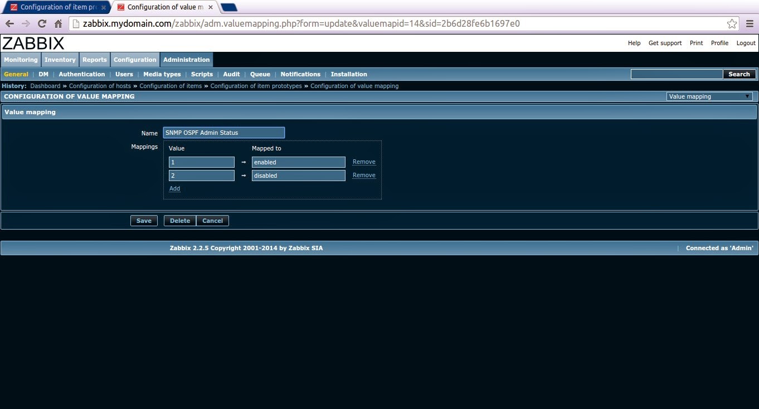This screenshot has width=759, height=409.
Task: Click the browser forward arrow
Action: coord(26,24)
